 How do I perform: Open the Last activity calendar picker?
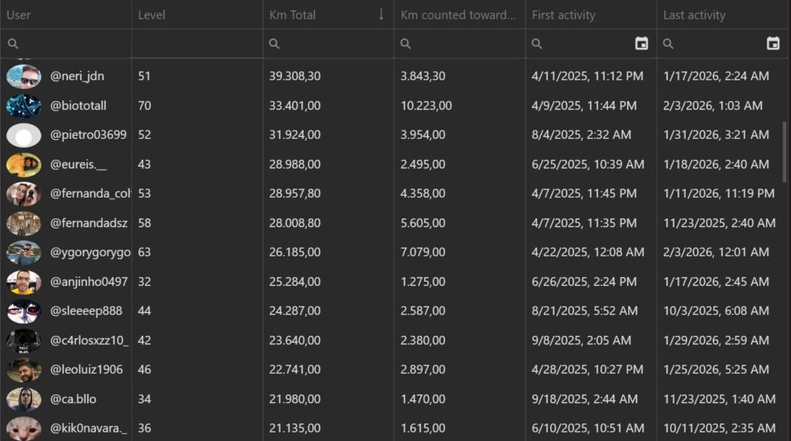[772, 44]
